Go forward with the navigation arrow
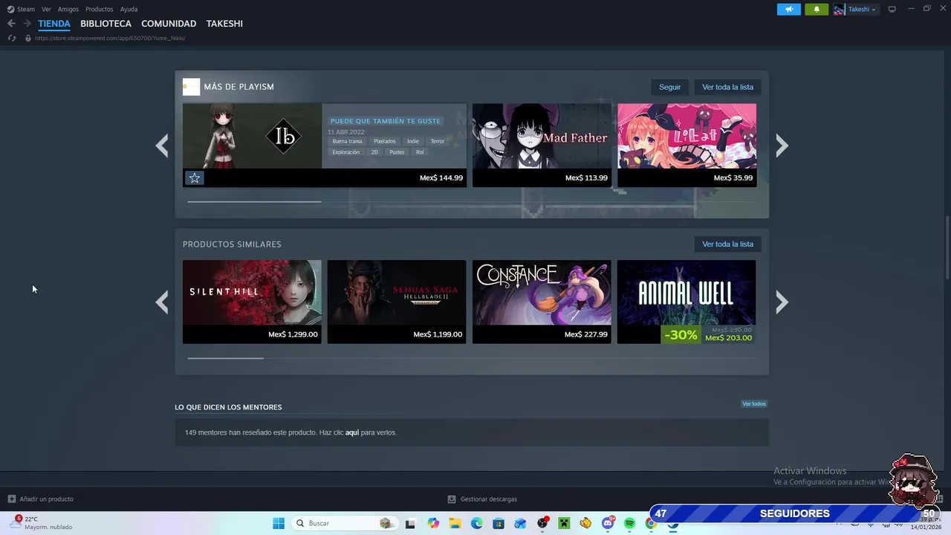The image size is (951, 535). click(x=27, y=24)
